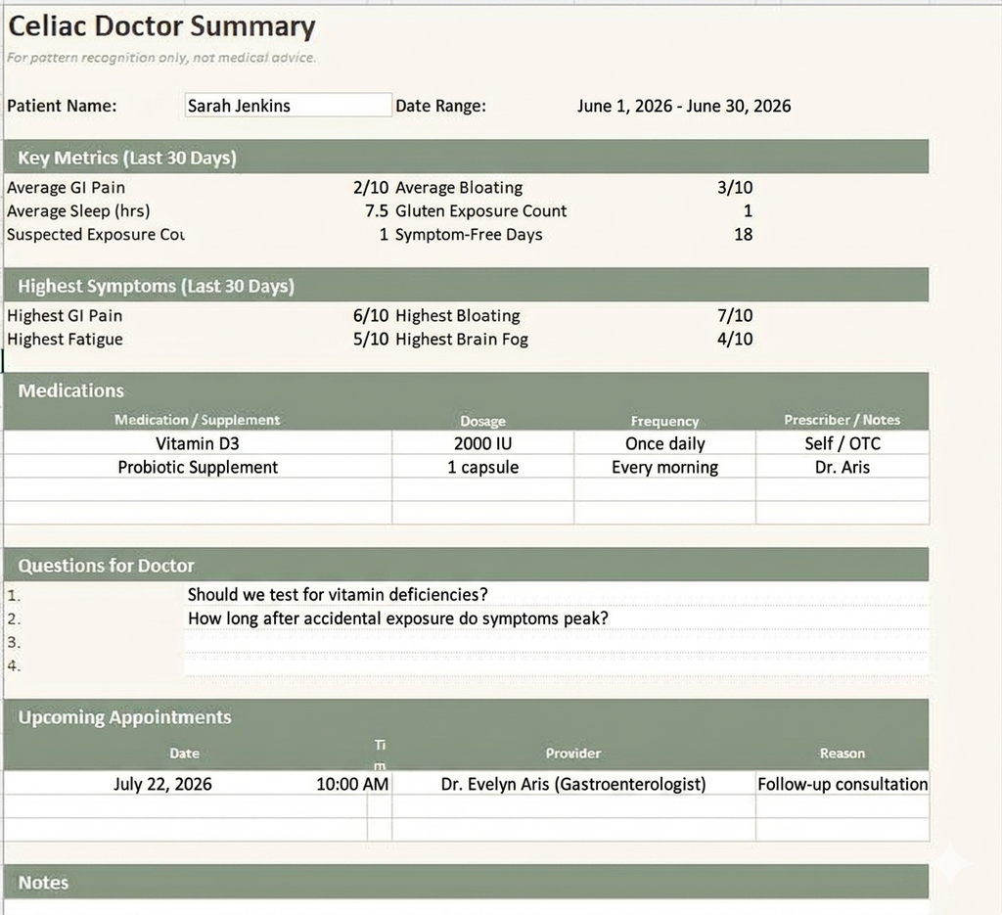Select the 'Probiotic Supplement' cell
Image resolution: width=1002 pixels, height=915 pixels.
198,467
